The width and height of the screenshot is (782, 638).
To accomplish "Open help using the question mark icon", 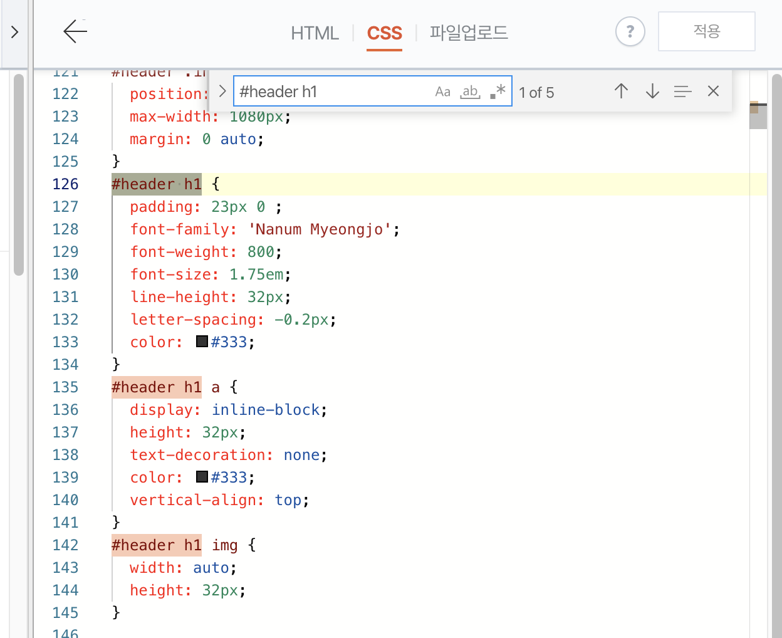I will (x=630, y=31).
